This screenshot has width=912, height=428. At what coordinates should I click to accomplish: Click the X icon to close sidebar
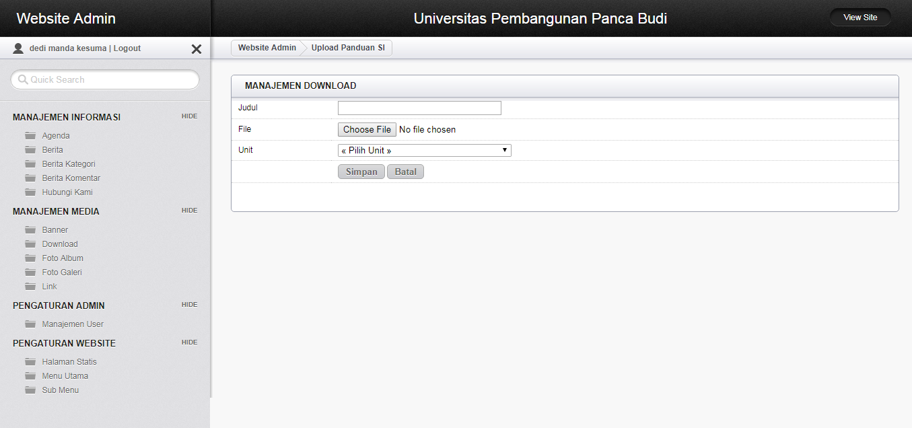pos(197,49)
